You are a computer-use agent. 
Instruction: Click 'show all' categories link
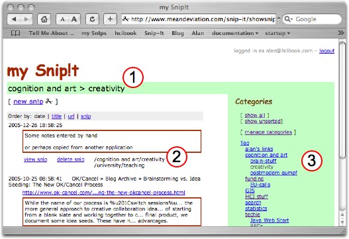point(254,115)
